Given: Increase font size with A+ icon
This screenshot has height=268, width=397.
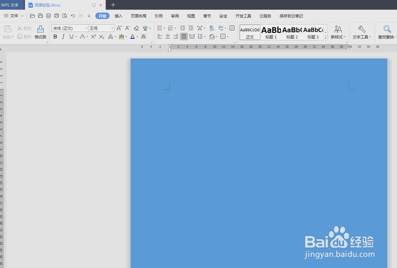Looking at the screenshot, I should pos(119,28).
